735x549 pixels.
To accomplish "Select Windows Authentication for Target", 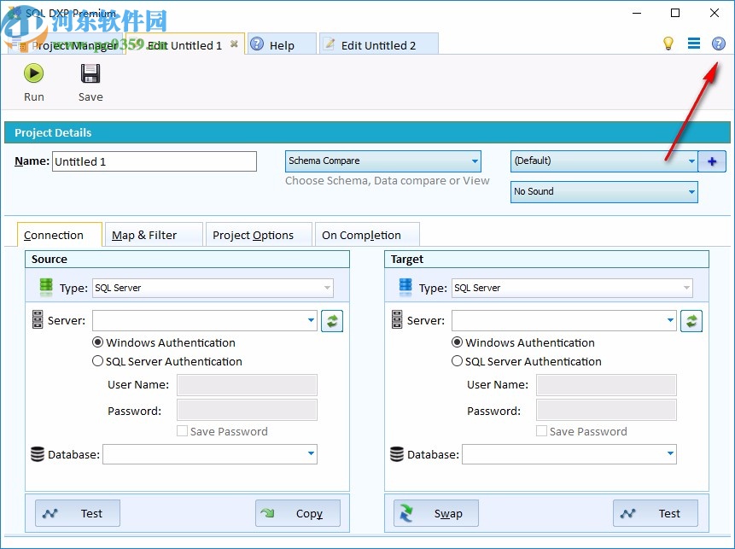I will coord(458,342).
